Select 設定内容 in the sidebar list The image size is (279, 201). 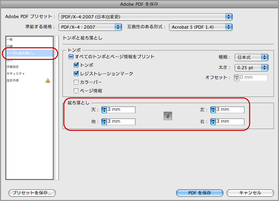click(x=29, y=81)
